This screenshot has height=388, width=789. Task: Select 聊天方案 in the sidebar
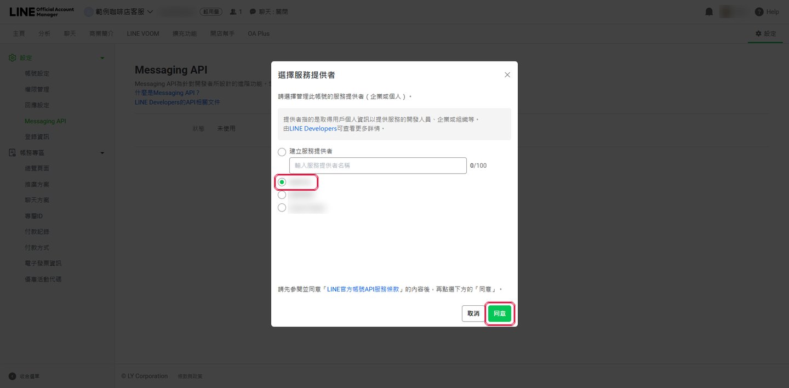point(37,201)
